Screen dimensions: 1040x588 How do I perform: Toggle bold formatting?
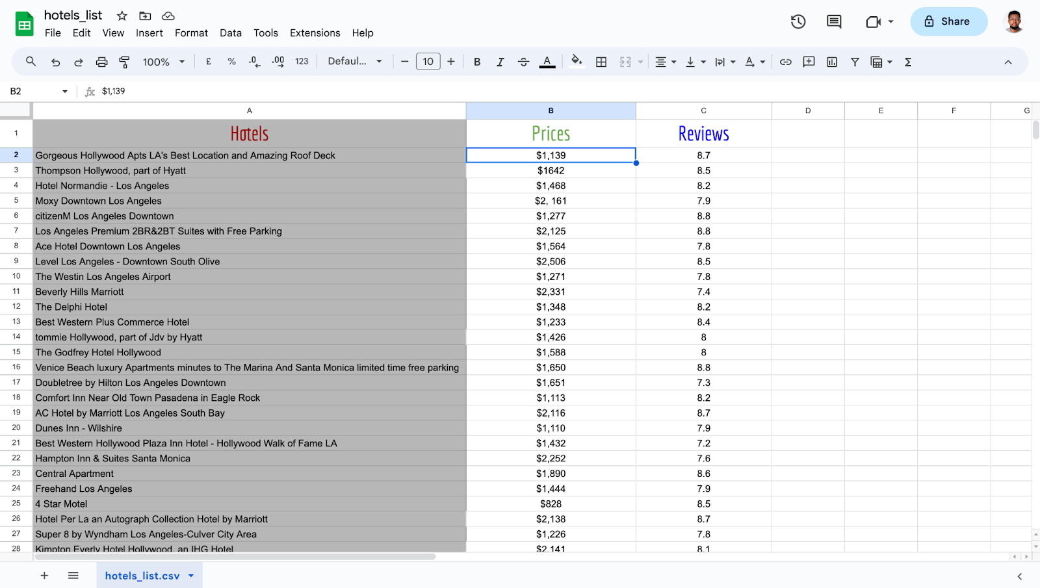click(477, 62)
